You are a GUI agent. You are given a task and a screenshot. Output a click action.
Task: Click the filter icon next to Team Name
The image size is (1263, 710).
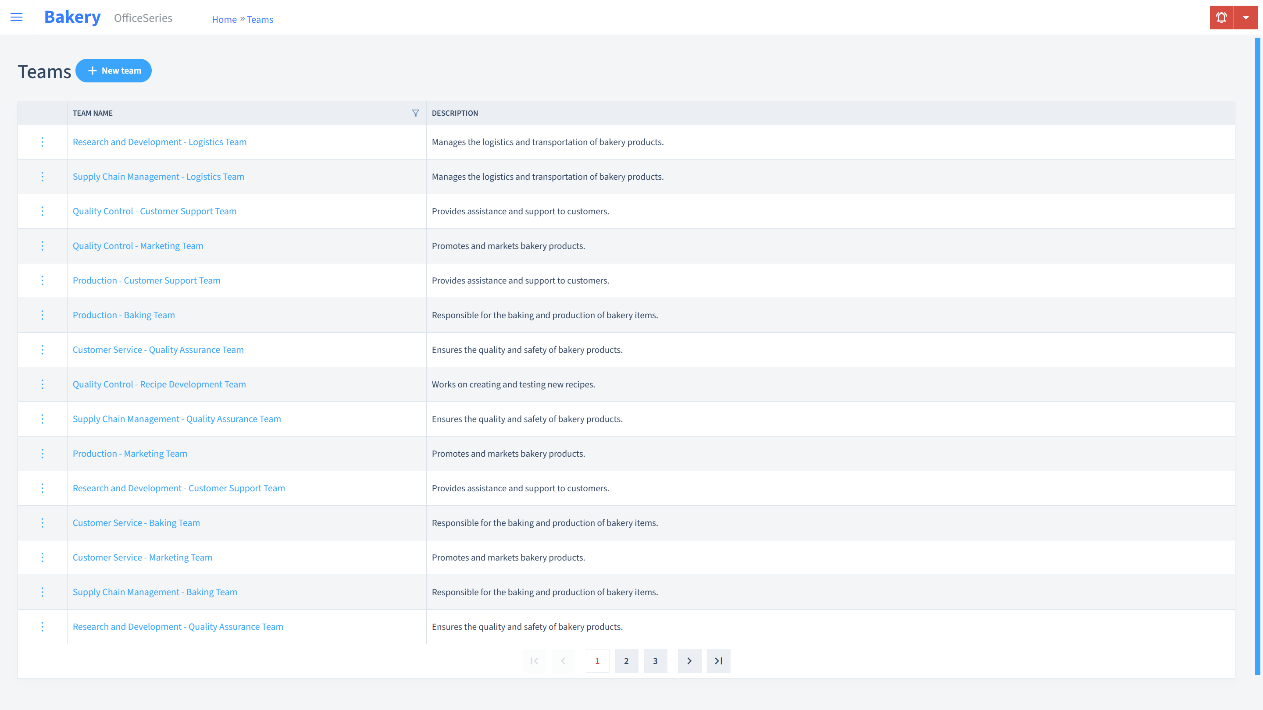415,112
